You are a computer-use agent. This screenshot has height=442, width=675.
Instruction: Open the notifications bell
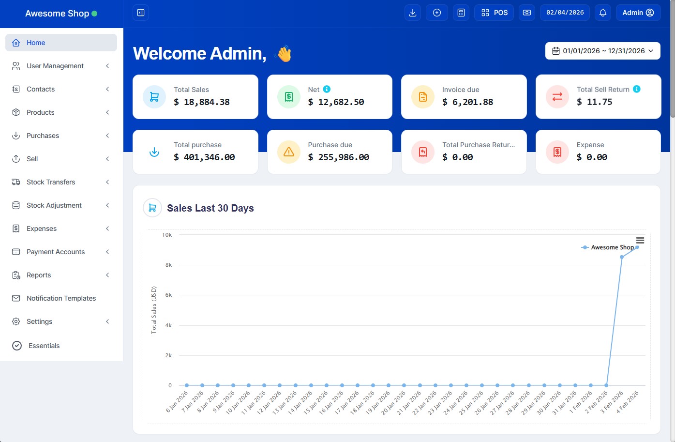pos(603,13)
